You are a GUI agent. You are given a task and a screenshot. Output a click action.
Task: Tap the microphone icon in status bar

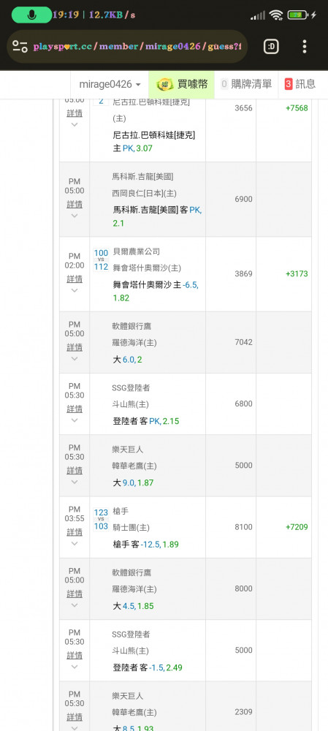click(31, 15)
